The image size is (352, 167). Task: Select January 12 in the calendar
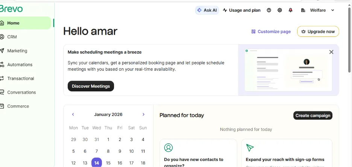(x=73, y=163)
